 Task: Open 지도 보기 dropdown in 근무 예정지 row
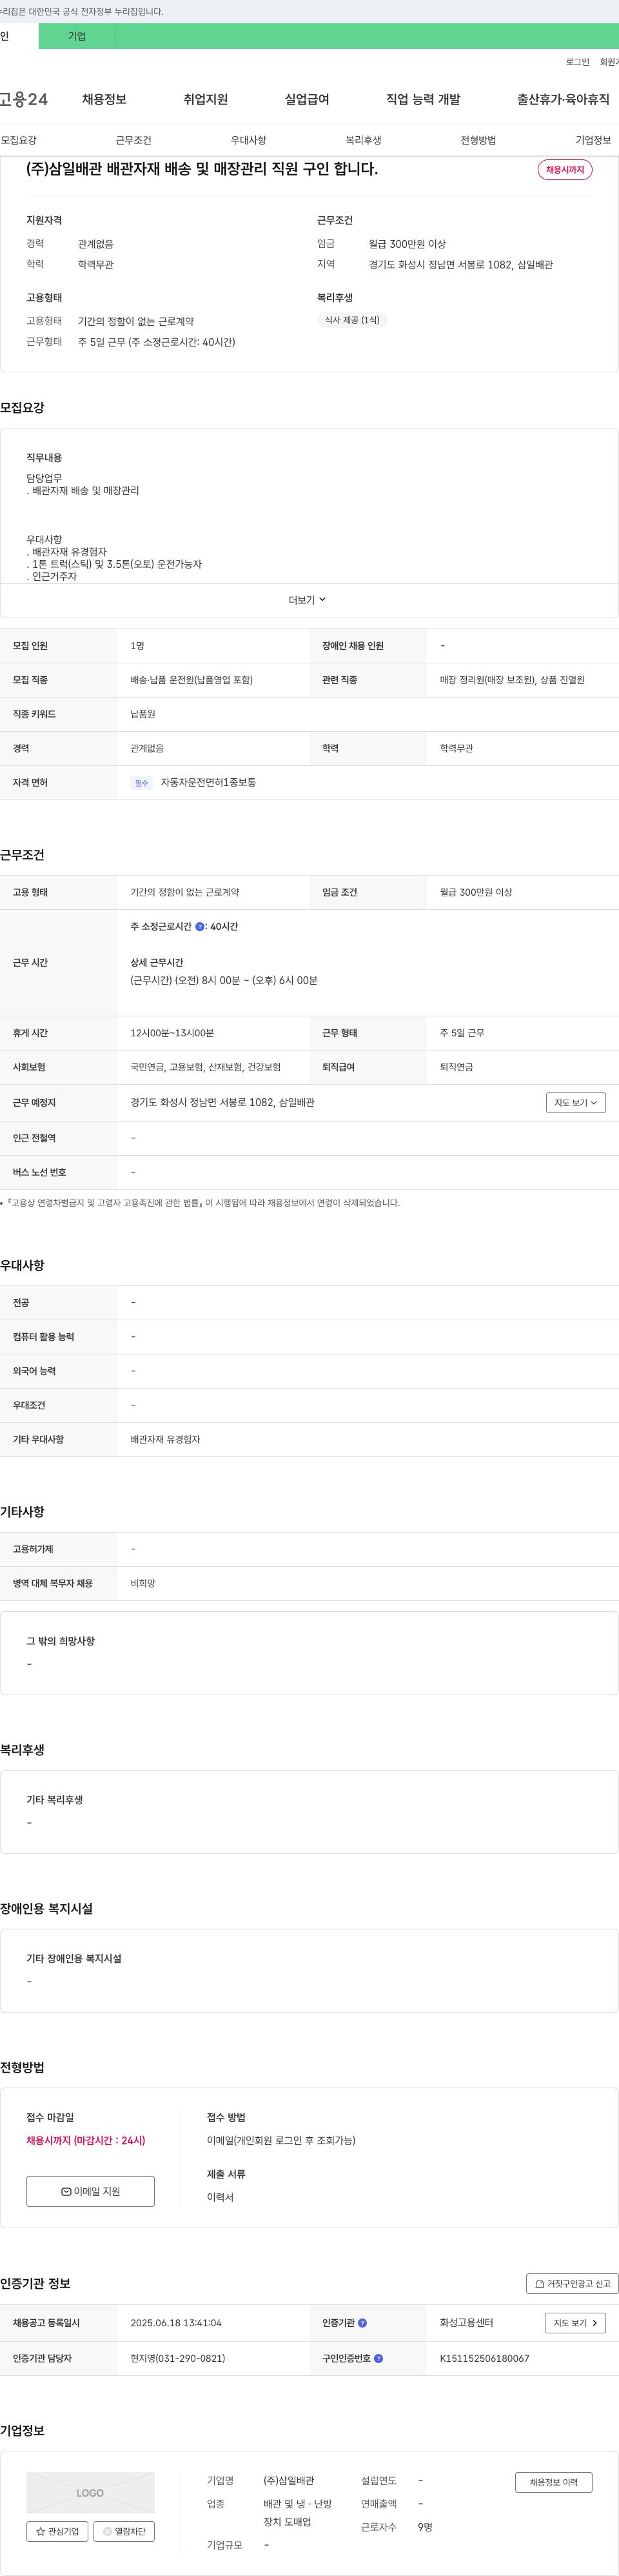576,1103
